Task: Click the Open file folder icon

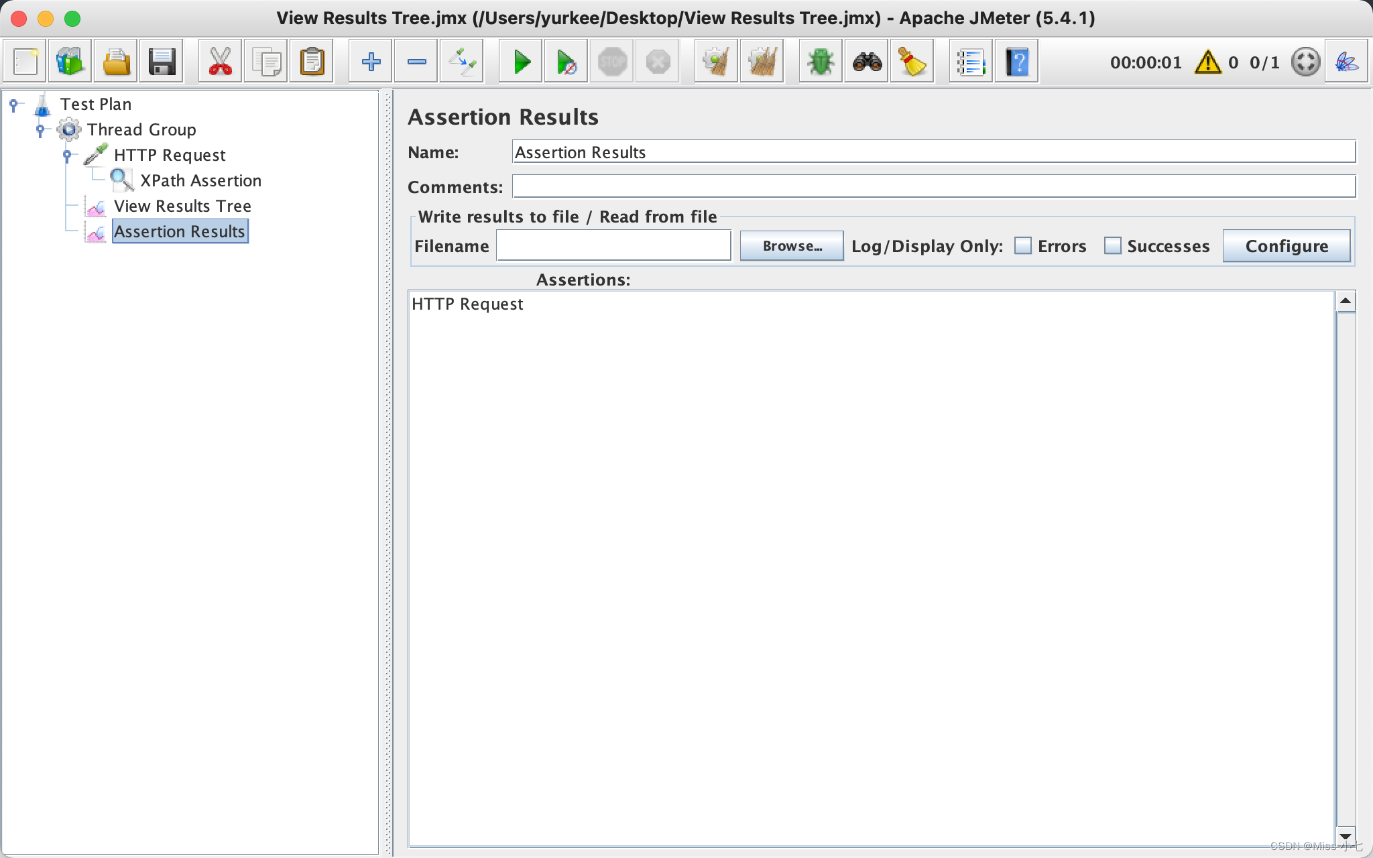Action: (x=116, y=62)
